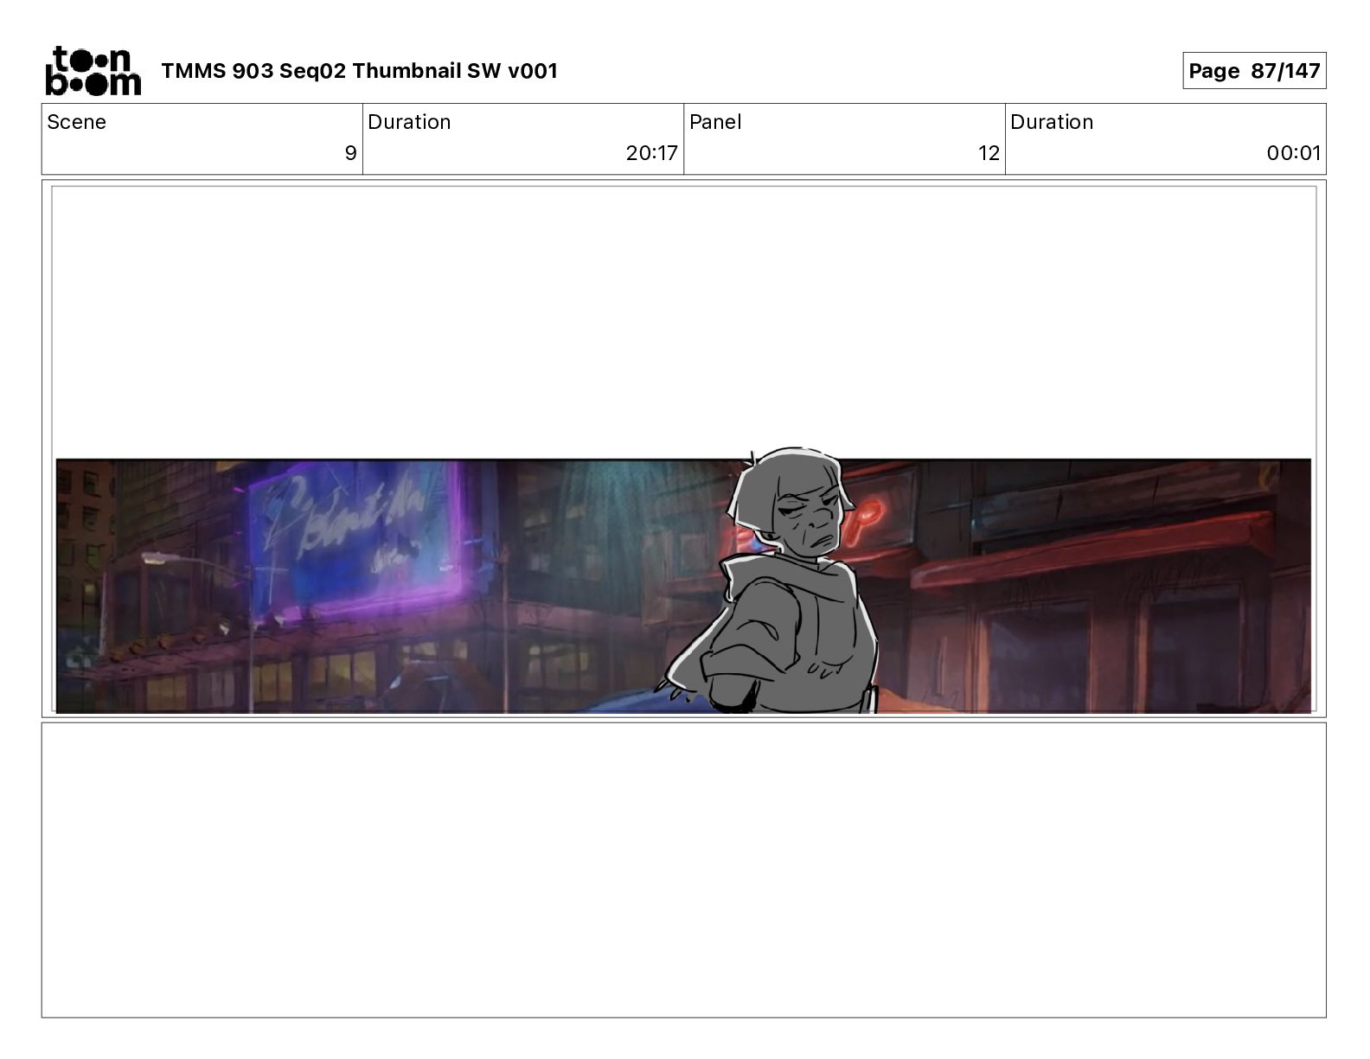Click the panel duration value '00:01'
This screenshot has width=1370, height=1059.
click(1294, 153)
